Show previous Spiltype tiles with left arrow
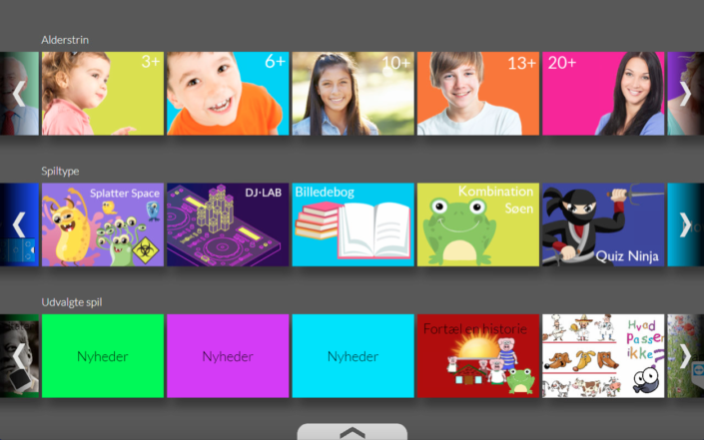This screenshot has height=440, width=704. click(x=18, y=224)
